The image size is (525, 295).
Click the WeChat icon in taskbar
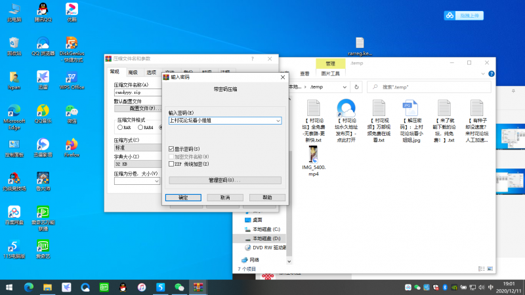(x=179, y=287)
